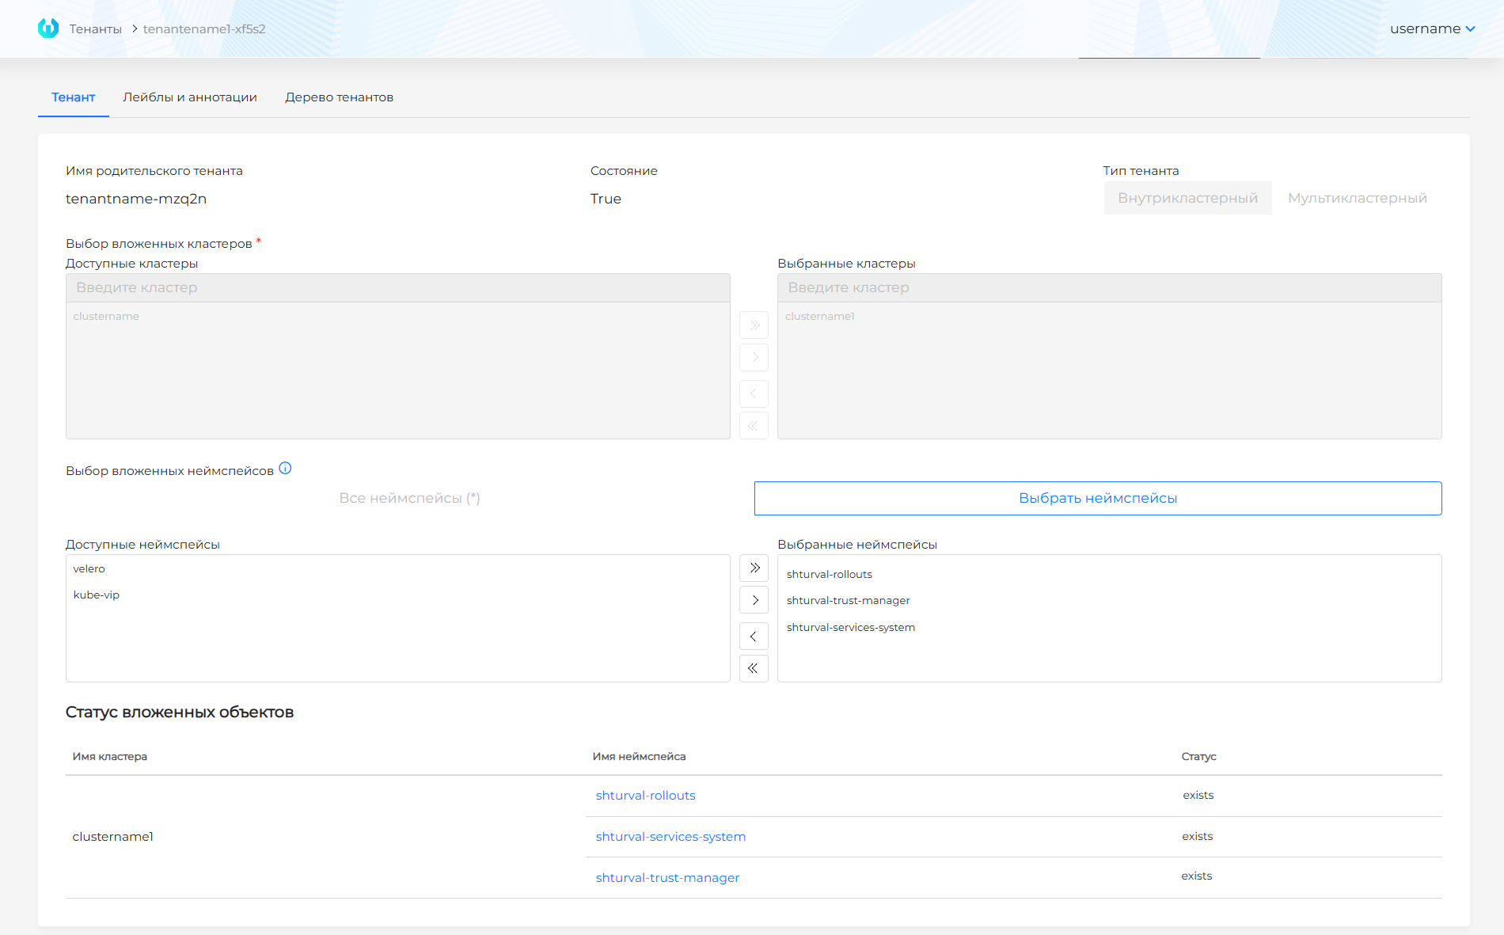
Task: Click the Тенанты breadcrumb link
Action: (95, 29)
